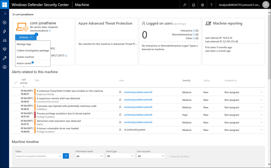The width and height of the screenshot is (271, 168).
Task: Expand the left sidebar navigation chevron
Action: pyautogui.click(x=5, y=14)
